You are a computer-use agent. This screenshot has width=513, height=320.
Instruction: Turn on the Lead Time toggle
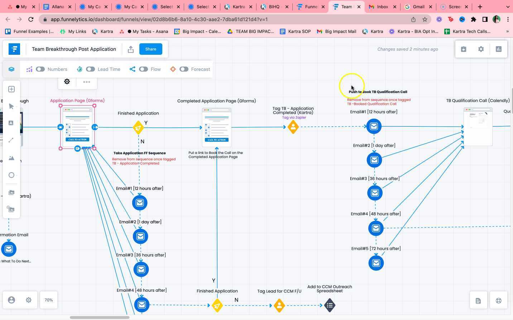(90, 69)
